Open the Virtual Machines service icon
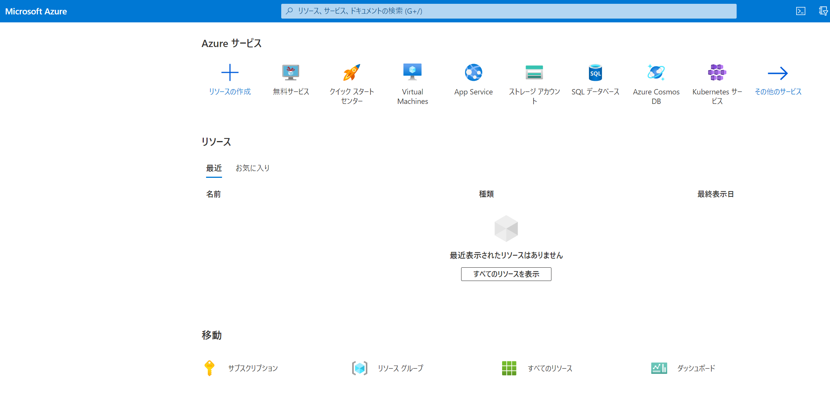 [413, 72]
